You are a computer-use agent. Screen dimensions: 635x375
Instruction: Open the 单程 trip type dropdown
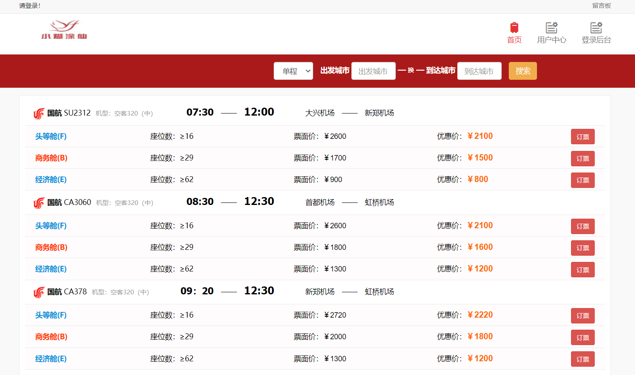coord(293,71)
